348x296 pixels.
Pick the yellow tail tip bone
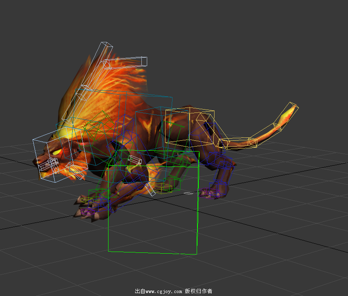point(286,116)
